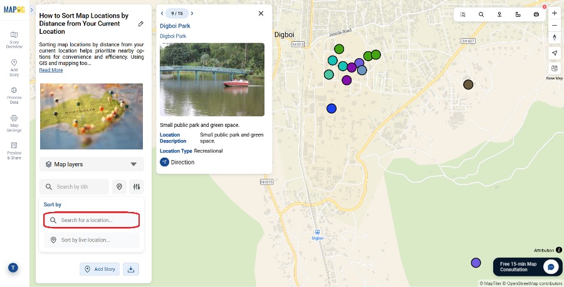Image resolution: width=564 pixels, height=287 pixels.
Task: Click the Direction button
Action: pyautogui.click(x=177, y=162)
